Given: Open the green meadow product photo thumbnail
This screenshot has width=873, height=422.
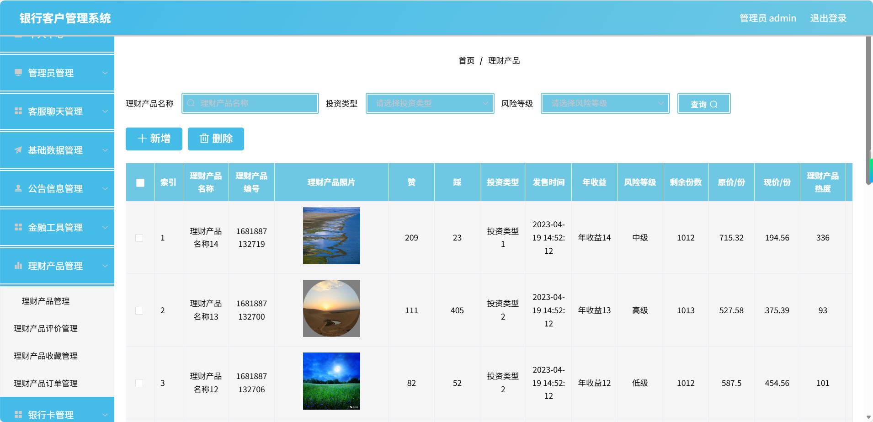Looking at the screenshot, I should point(331,381).
